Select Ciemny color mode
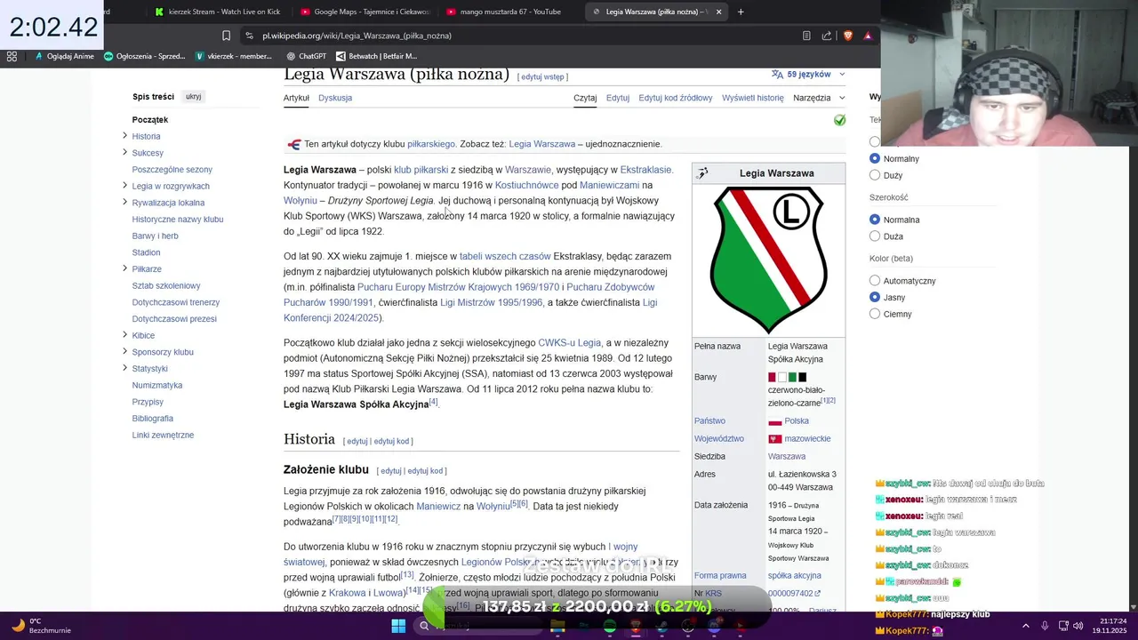The width and height of the screenshot is (1138, 640). [x=875, y=314]
